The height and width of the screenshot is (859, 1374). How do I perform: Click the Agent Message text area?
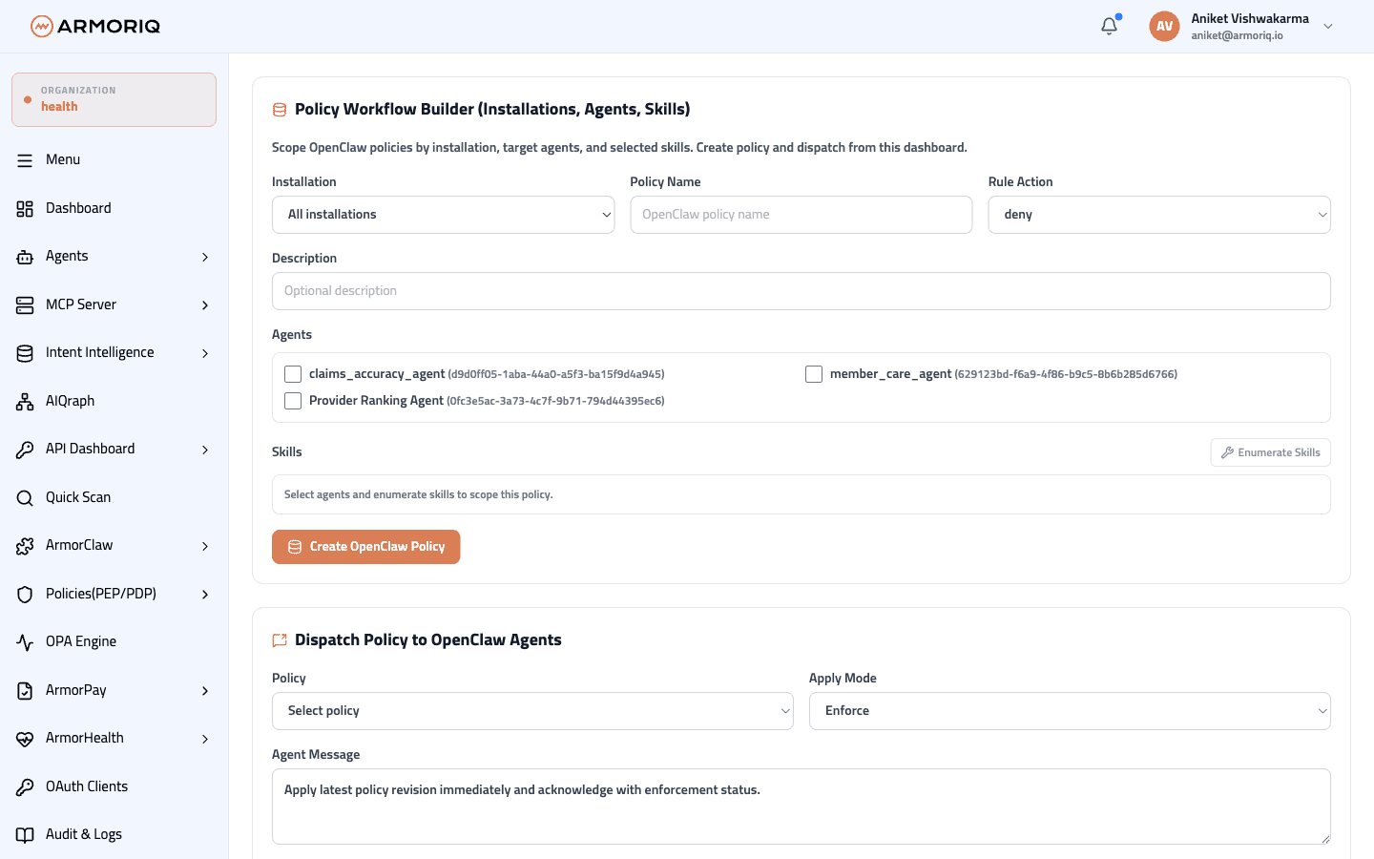(801, 807)
